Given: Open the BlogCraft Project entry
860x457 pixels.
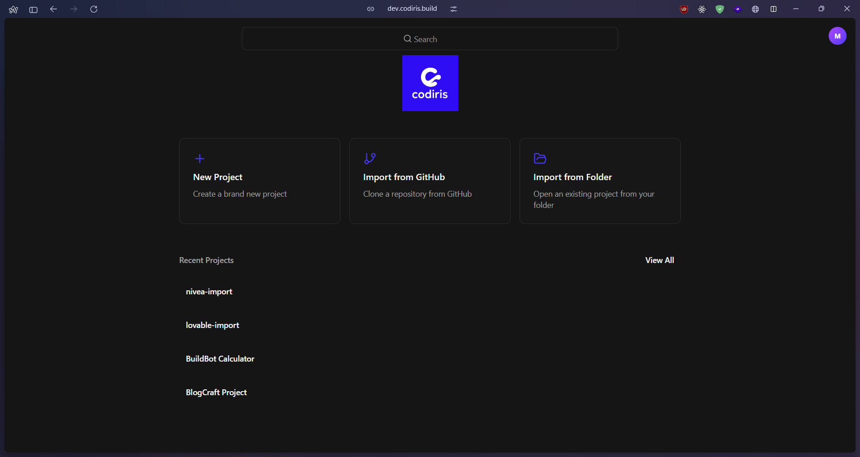Looking at the screenshot, I should tap(216, 392).
